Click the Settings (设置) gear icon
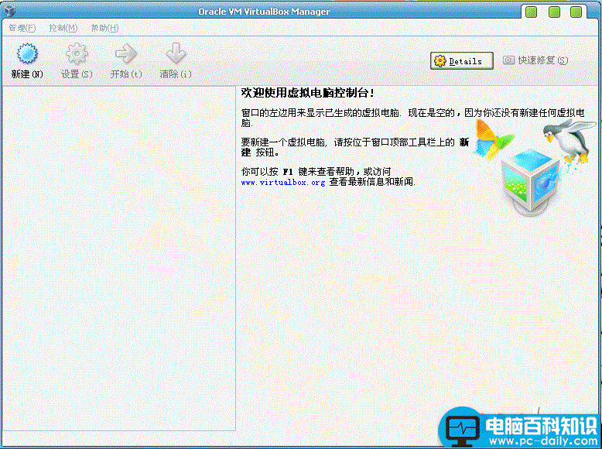The height and width of the screenshot is (449, 602). pos(77,54)
